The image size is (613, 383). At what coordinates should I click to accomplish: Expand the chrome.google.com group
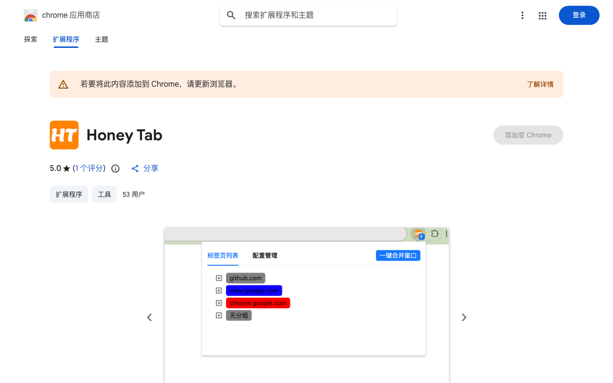(219, 303)
